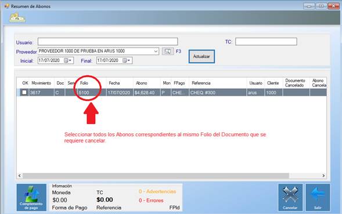
Task: Click the Actualizar button
Action: point(201,56)
